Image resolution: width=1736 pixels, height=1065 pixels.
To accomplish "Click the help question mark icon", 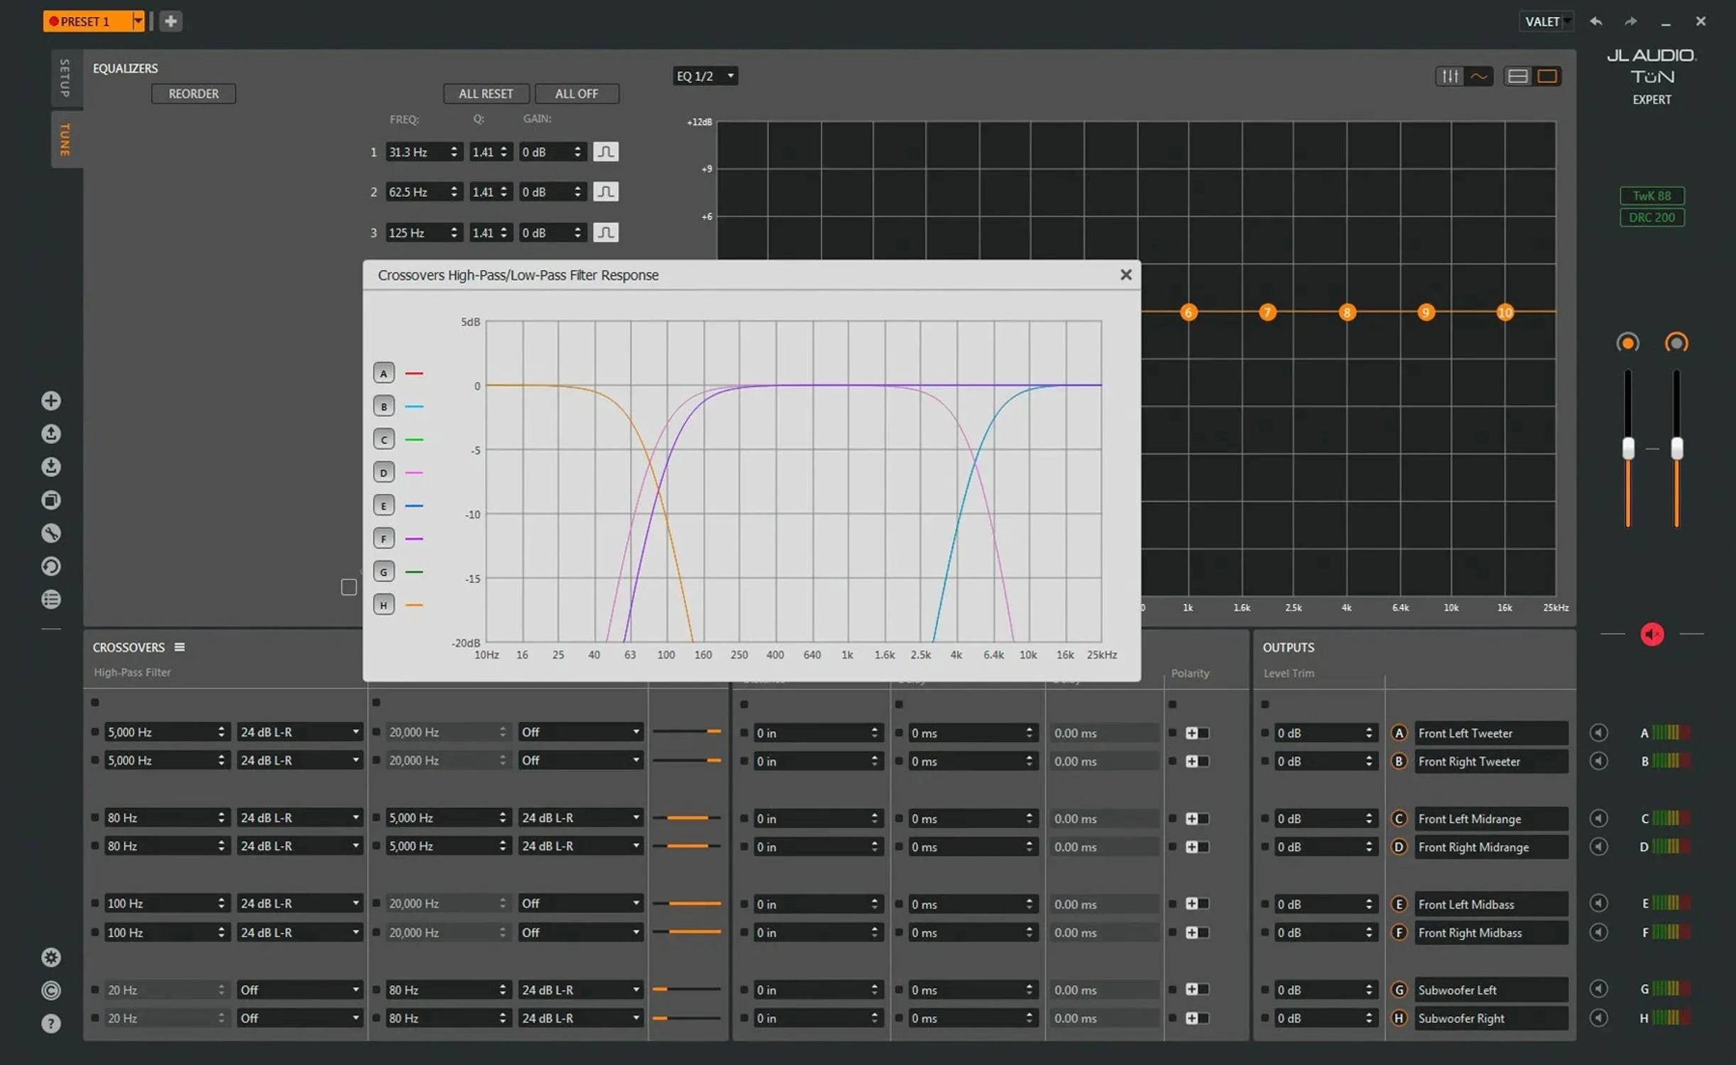I will [51, 1023].
